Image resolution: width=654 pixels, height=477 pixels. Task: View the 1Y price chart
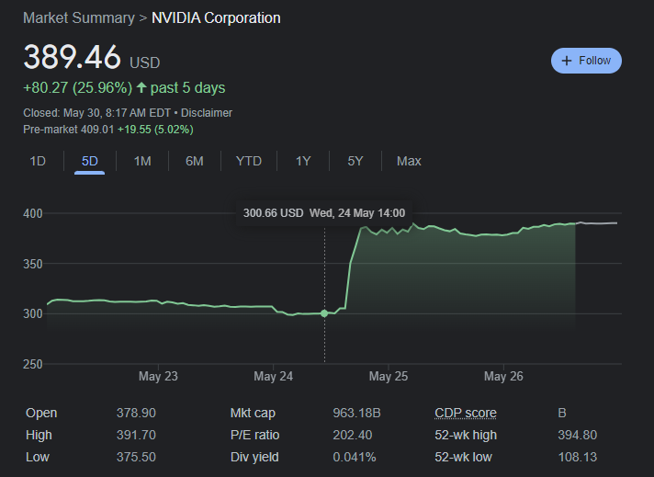303,161
